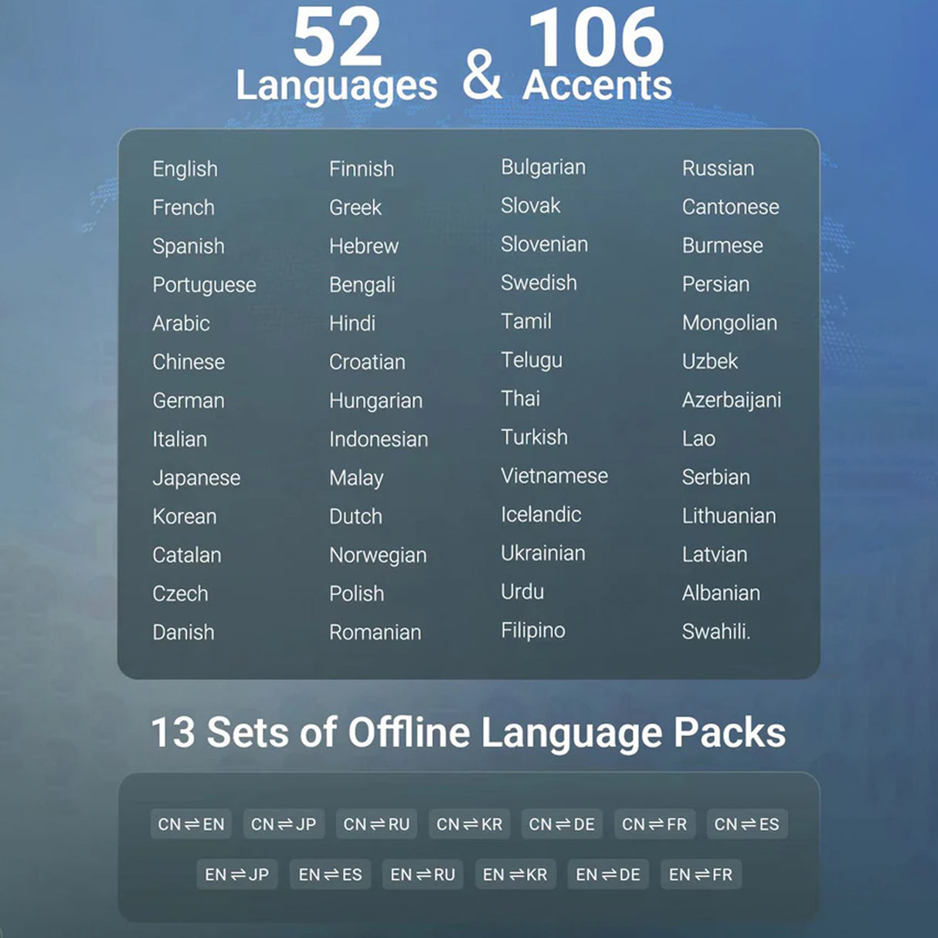The width and height of the screenshot is (938, 938).
Task: Select Czech in the language list
Action: tap(180, 593)
